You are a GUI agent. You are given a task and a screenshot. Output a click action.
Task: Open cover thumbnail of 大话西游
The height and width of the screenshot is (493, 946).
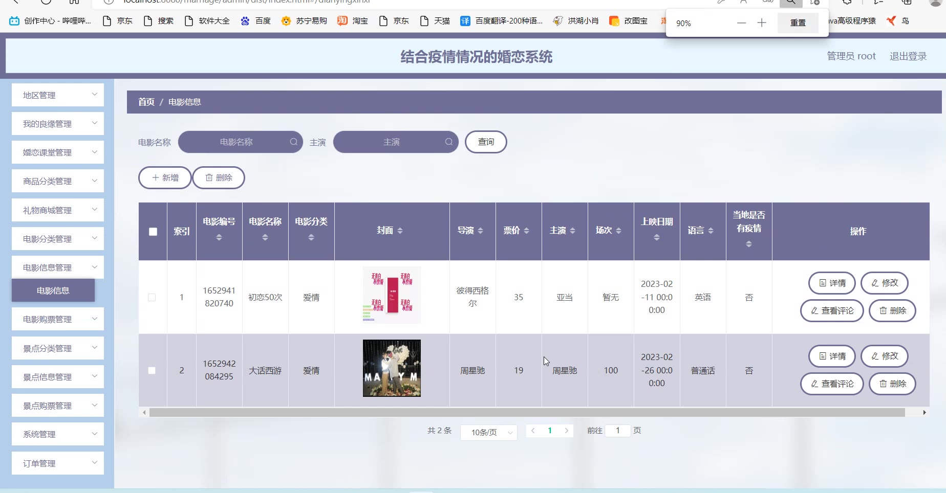[x=392, y=368]
